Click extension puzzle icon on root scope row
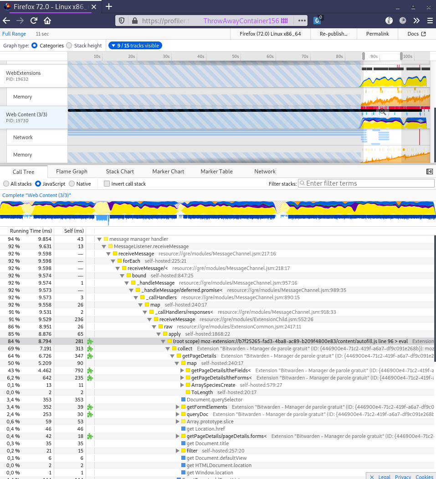Image resolution: width=436 pixels, height=479 pixels. click(90, 341)
